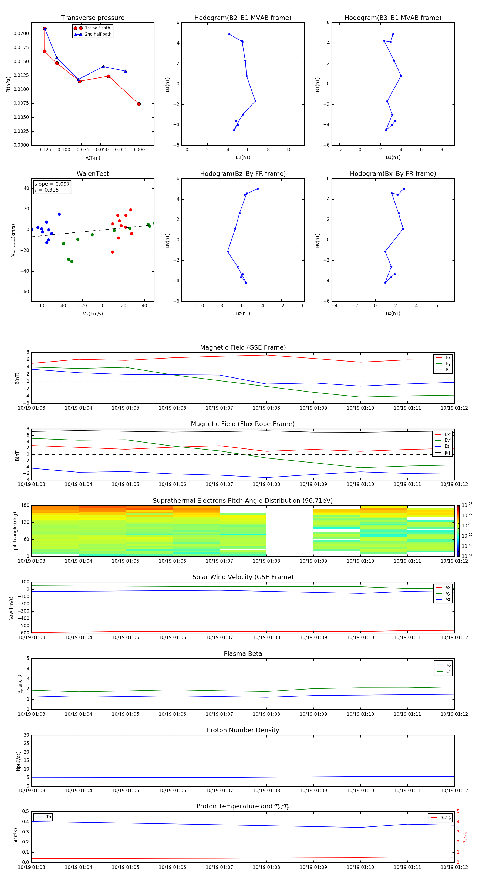Click the 'Solar Wind Velocity (GSE Frame)' title
This screenshot has height=891, width=486.
pyautogui.click(x=243, y=577)
